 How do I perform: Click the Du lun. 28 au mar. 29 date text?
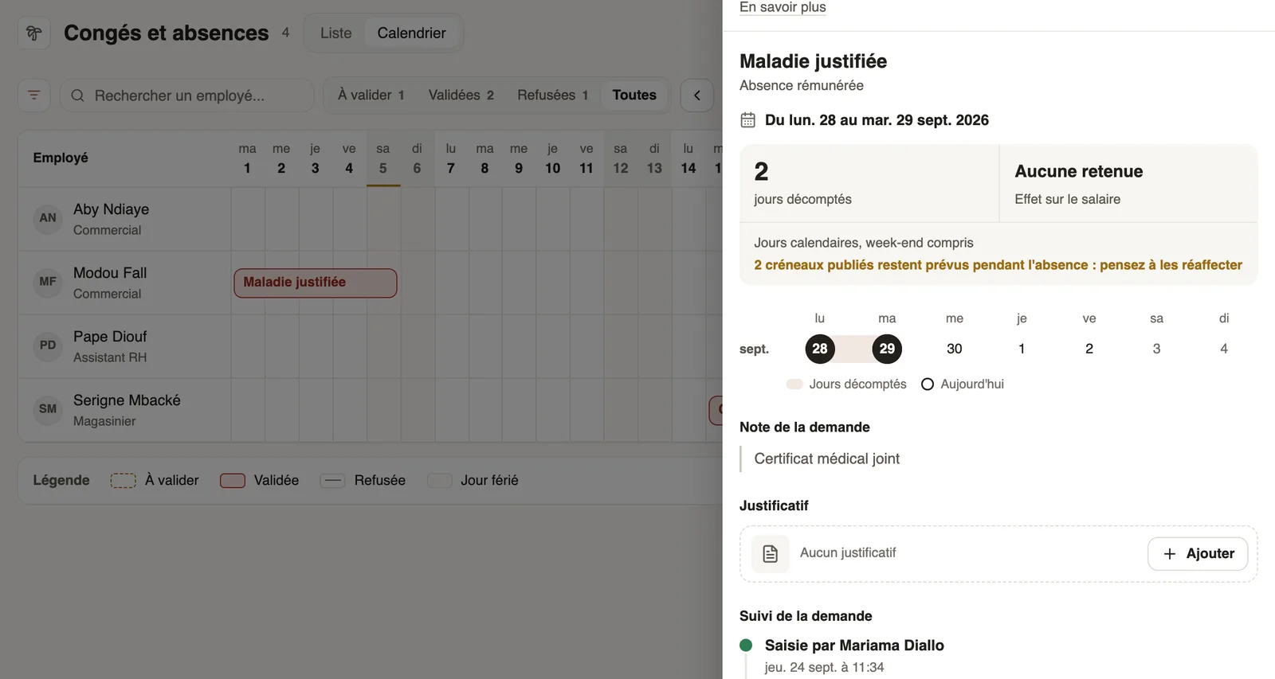point(877,120)
